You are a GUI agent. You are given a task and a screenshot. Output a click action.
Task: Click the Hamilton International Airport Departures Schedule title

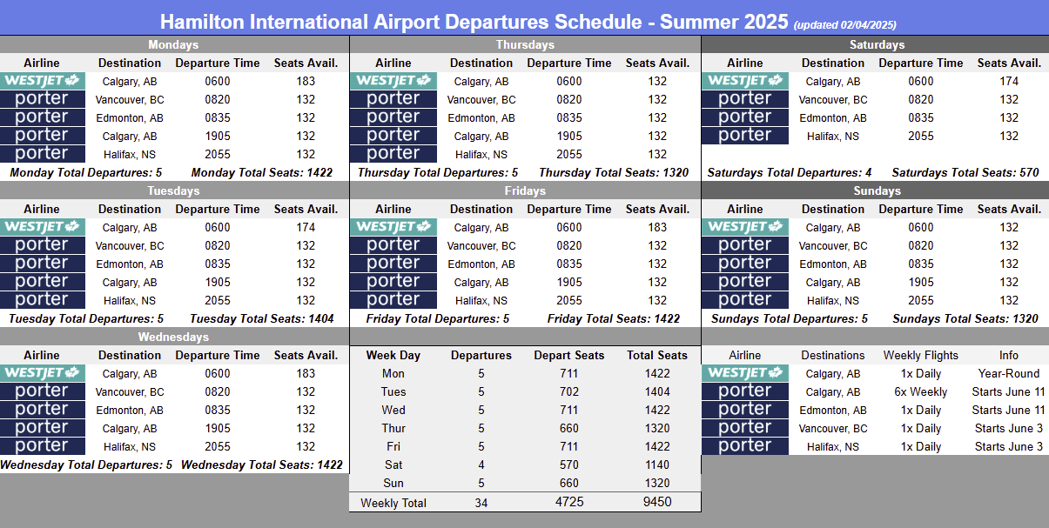tap(475, 21)
